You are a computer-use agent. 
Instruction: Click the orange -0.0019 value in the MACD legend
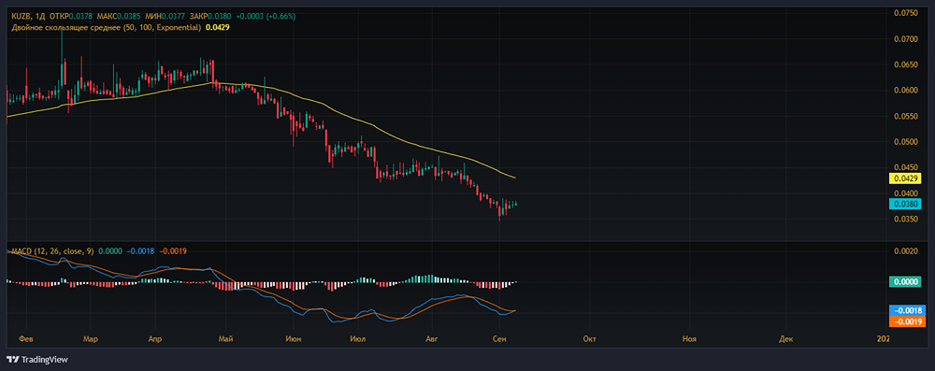[172, 250]
